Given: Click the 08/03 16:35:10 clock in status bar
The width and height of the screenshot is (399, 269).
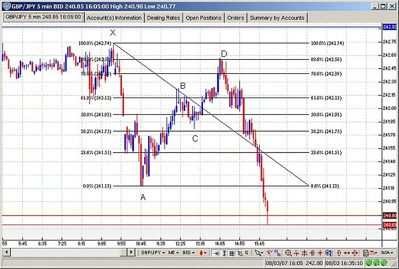Looking at the screenshot, I should point(344,263).
